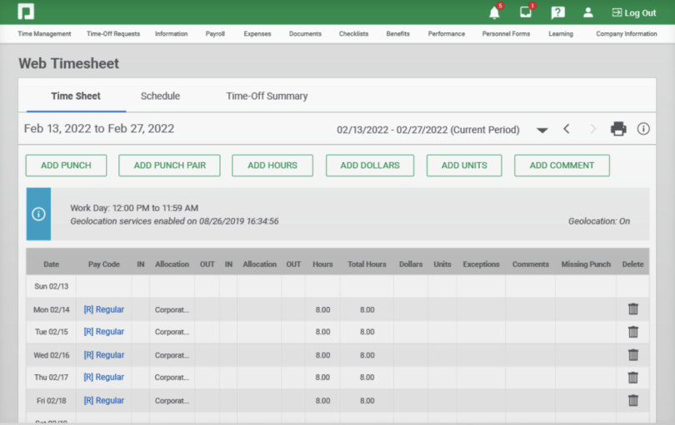Open Regular pay code for Tue 02/15
The width and height of the screenshot is (675, 425).
click(x=104, y=332)
